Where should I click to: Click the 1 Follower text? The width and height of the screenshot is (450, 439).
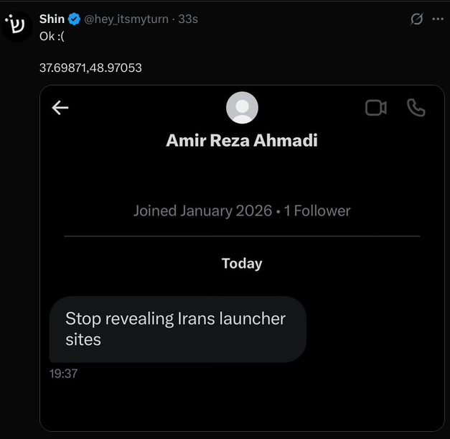(x=317, y=211)
